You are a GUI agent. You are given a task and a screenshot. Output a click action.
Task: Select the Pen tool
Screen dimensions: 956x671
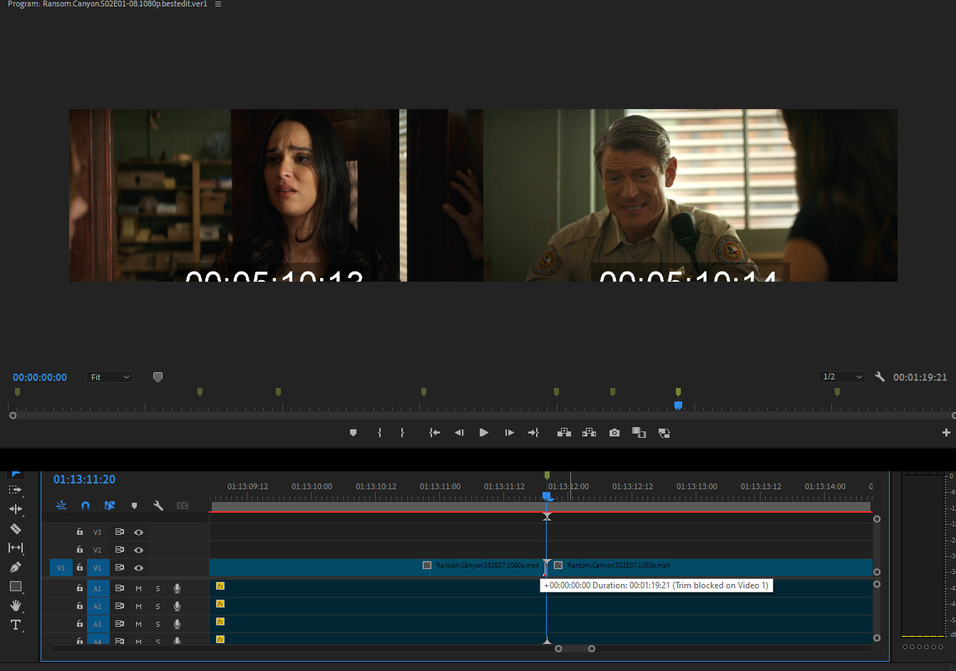(x=15, y=567)
